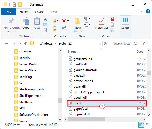Open the Delete options dropdown arrow
The width and height of the screenshot is (152, 129).
[x=68, y=21]
